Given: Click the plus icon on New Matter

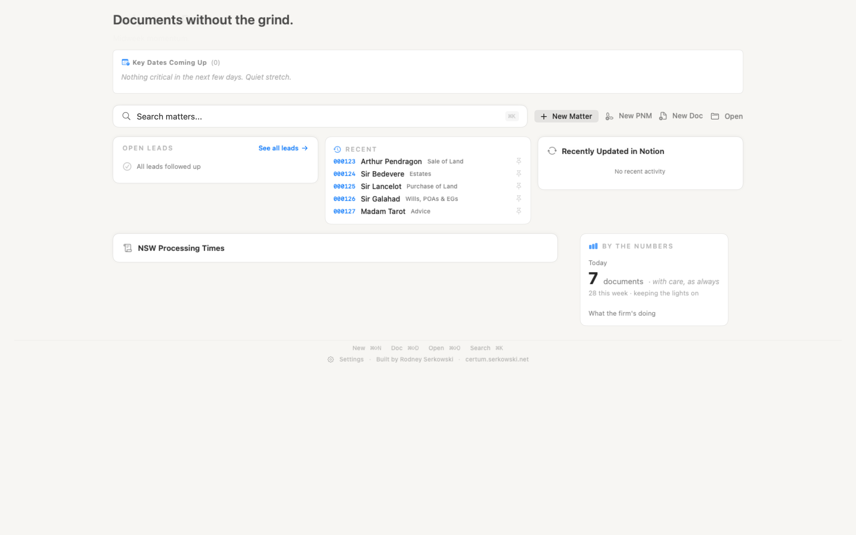Looking at the screenshot, I should click(544, 117).
